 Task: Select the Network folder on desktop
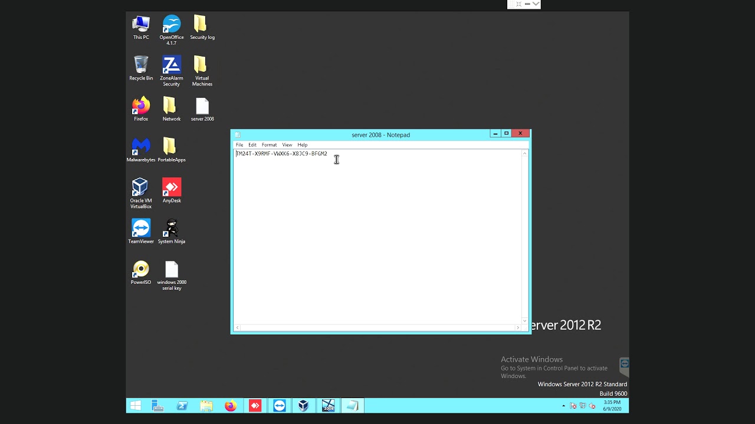coord(172,109)
